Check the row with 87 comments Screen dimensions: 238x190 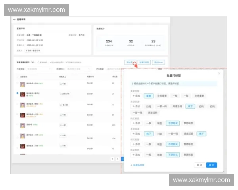click(x=17, y=114)
